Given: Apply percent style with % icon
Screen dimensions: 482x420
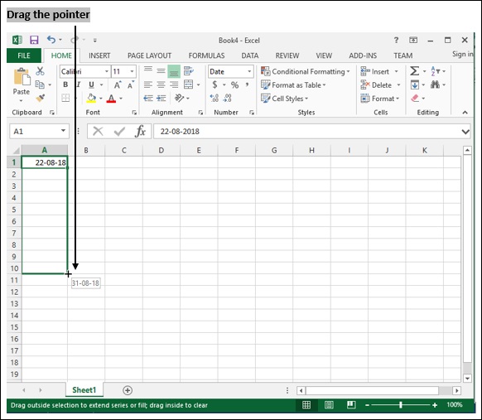Looking at the screenshot, I should pos(234,84).
